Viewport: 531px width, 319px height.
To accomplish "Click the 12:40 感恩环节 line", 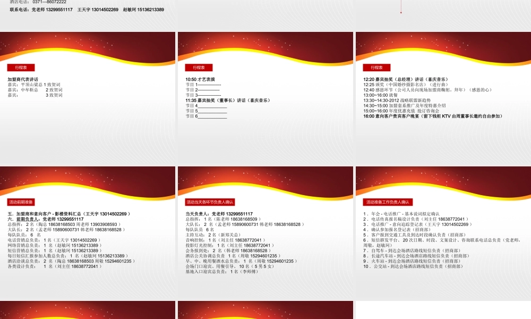I will 427,90.
